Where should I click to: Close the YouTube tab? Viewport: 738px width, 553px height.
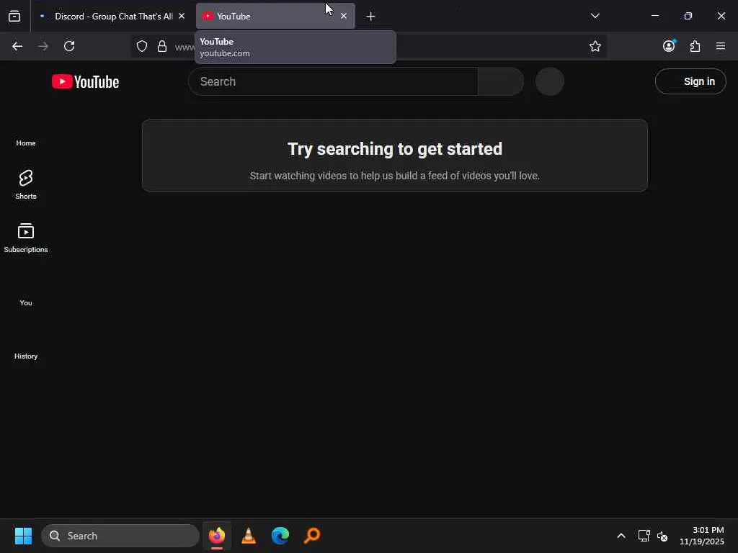344,16
